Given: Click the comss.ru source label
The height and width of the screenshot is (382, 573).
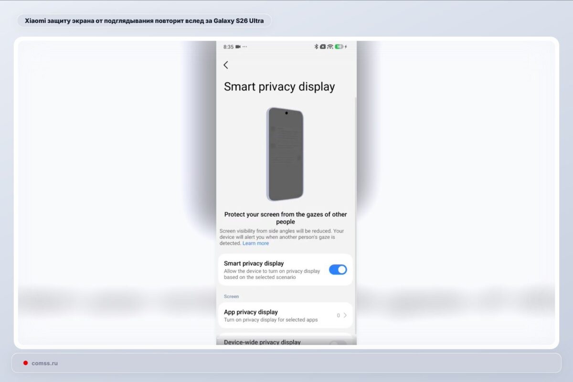Looking at the screenshot, I should point(44,363).
